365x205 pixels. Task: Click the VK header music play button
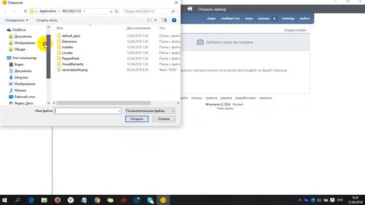[274, 19]
